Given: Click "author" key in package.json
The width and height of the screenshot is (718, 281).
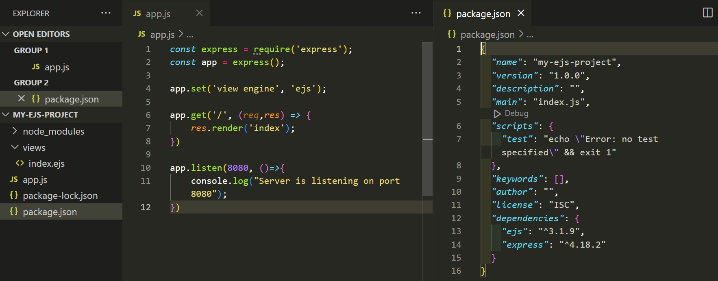Looking at the screenshot, I should coord(512,192).
